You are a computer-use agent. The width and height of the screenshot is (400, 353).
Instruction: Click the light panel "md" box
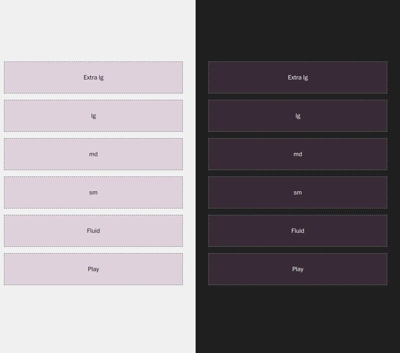93,154
